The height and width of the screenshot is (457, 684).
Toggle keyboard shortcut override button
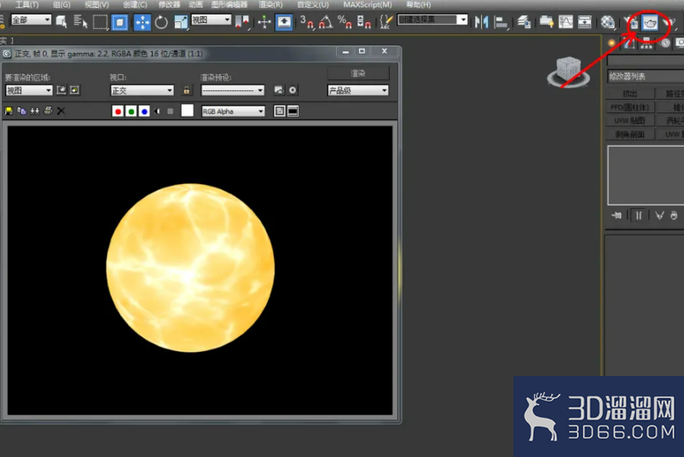tap(284, 22)
